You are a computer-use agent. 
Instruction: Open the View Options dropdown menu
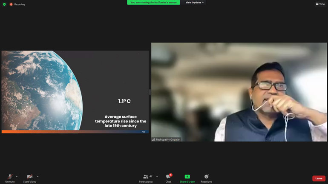tap(195, 3)
